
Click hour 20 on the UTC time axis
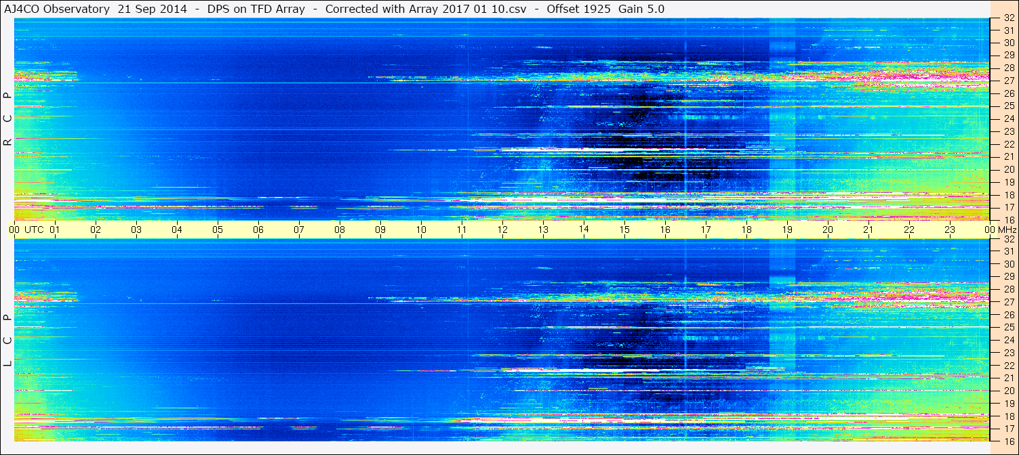828,230
